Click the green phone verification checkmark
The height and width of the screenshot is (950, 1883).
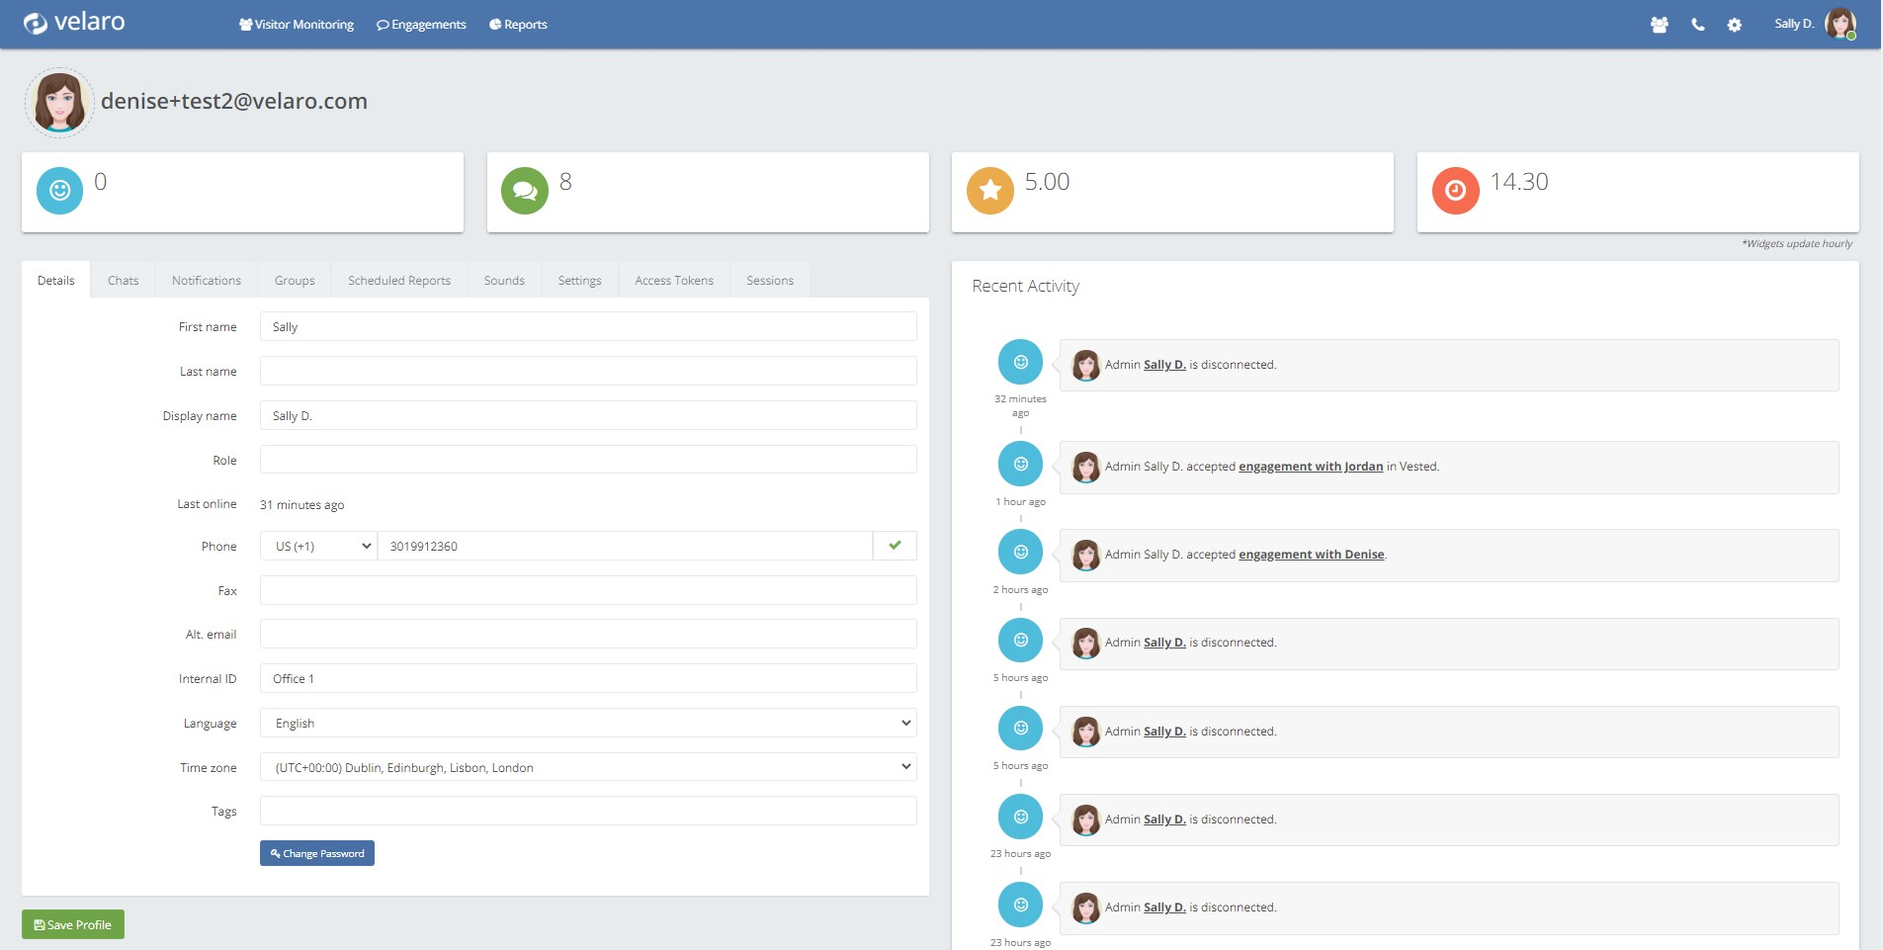coord(895,546)
